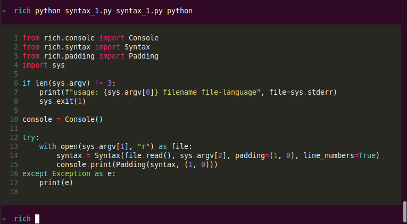
Task: Click 'Padding' import name on line 3
Action: click(144, 56)
